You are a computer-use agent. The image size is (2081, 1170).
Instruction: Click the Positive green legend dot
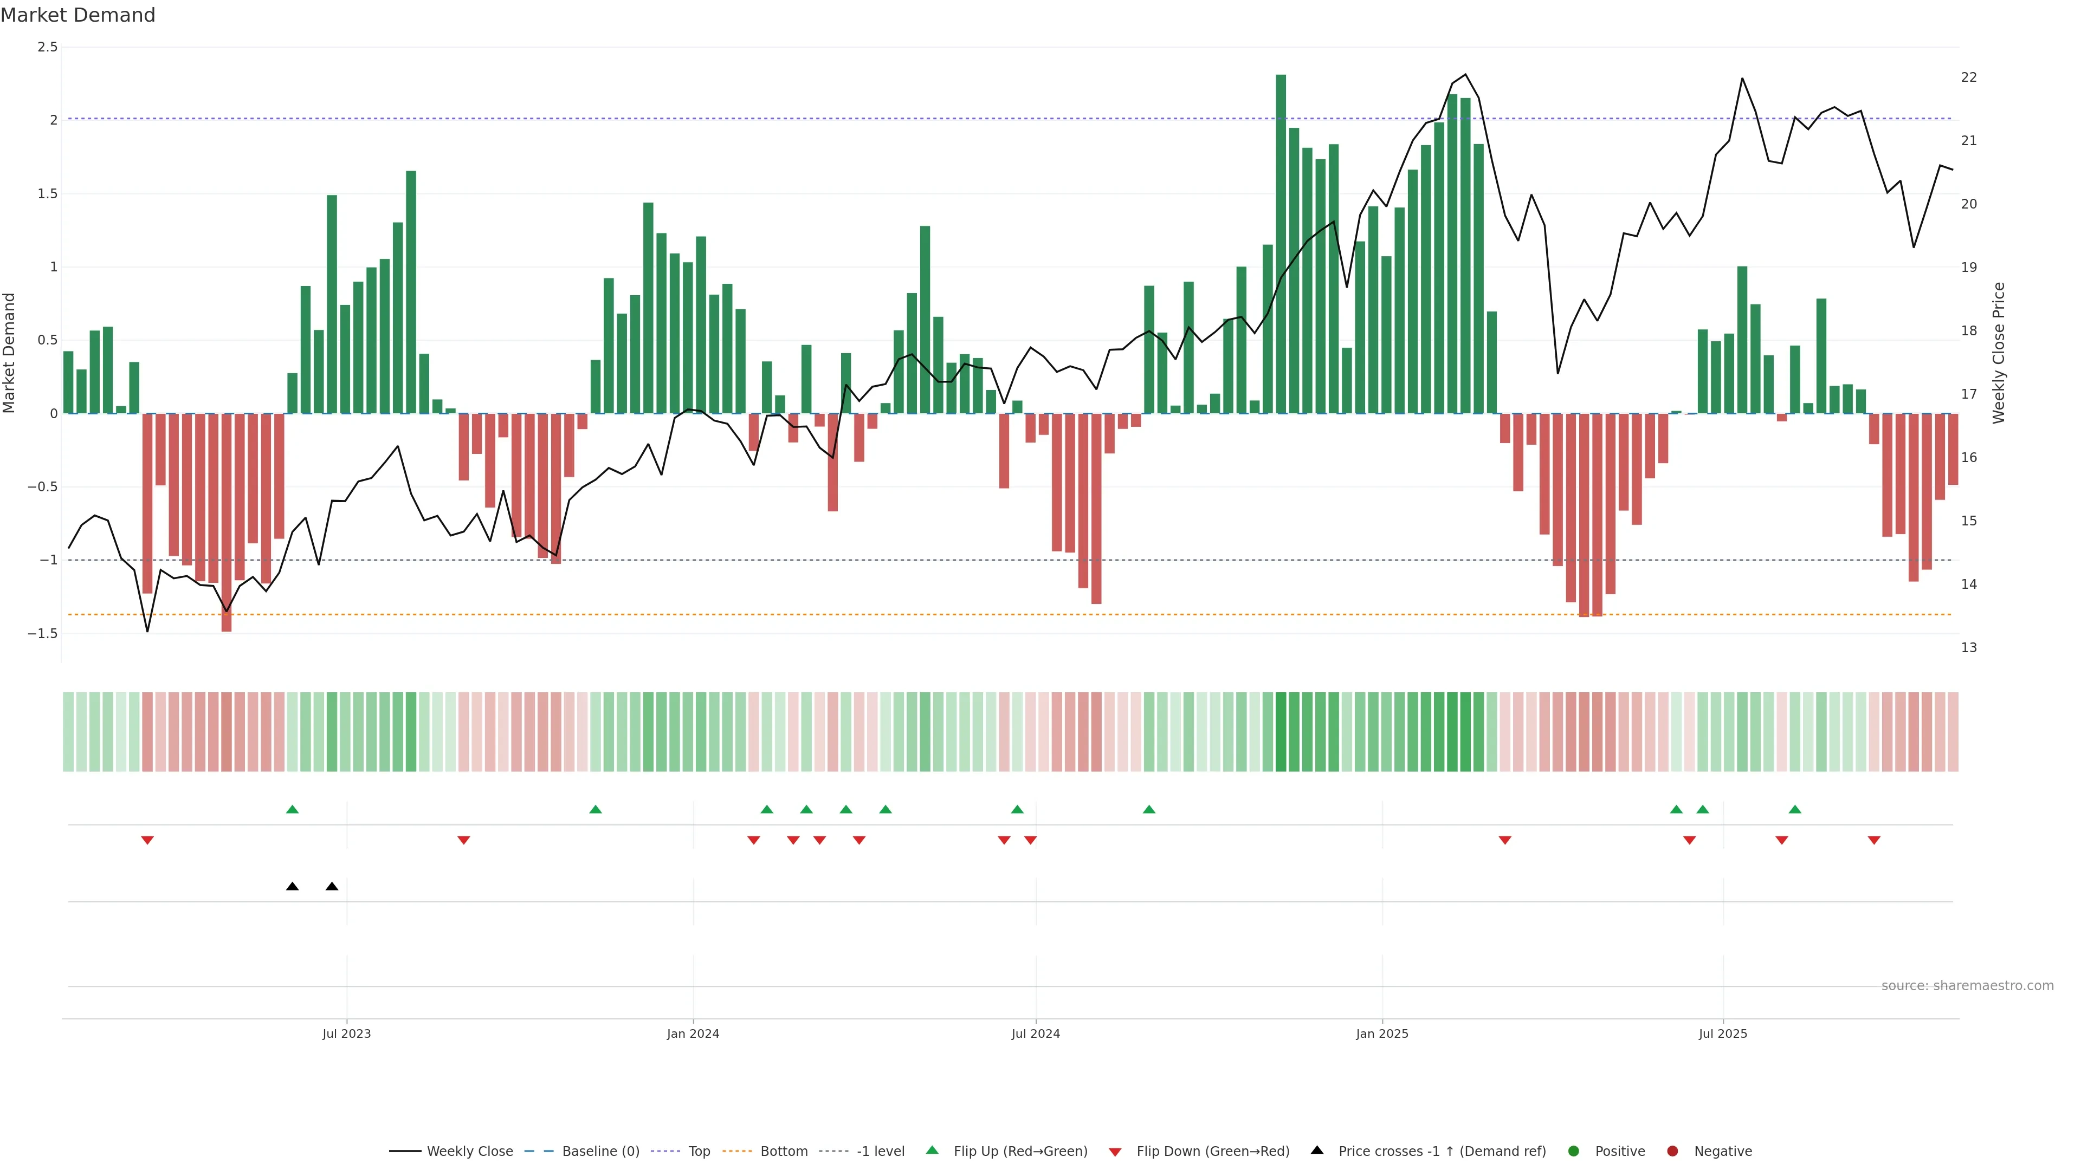(x=1573, y=1152)
